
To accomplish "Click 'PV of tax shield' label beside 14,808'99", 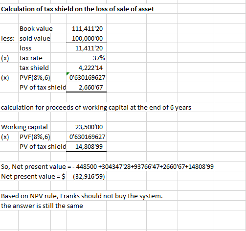I will [43, 147].
